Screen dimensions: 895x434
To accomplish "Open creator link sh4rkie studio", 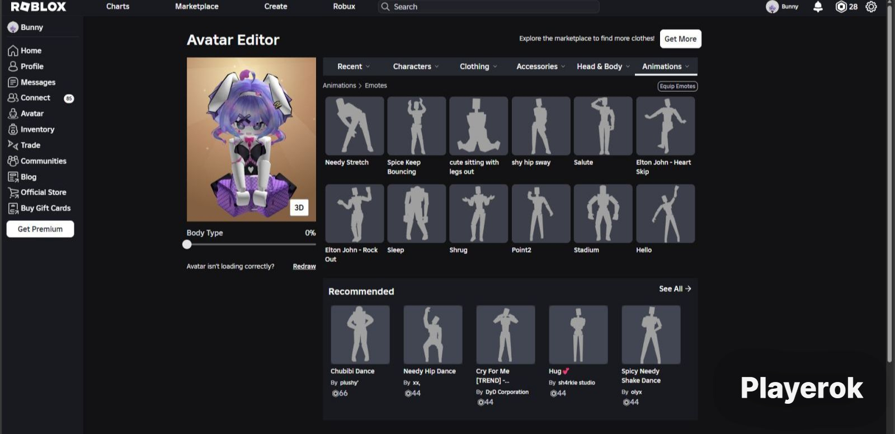I will pyautogui.click(x=576, y=383).
